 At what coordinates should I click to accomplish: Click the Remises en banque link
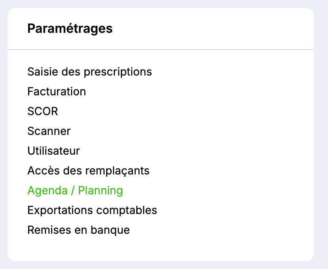(x=78, y=230)
